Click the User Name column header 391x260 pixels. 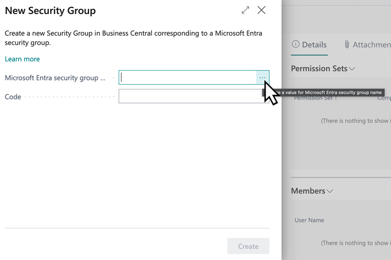click(x=309, y=220)
